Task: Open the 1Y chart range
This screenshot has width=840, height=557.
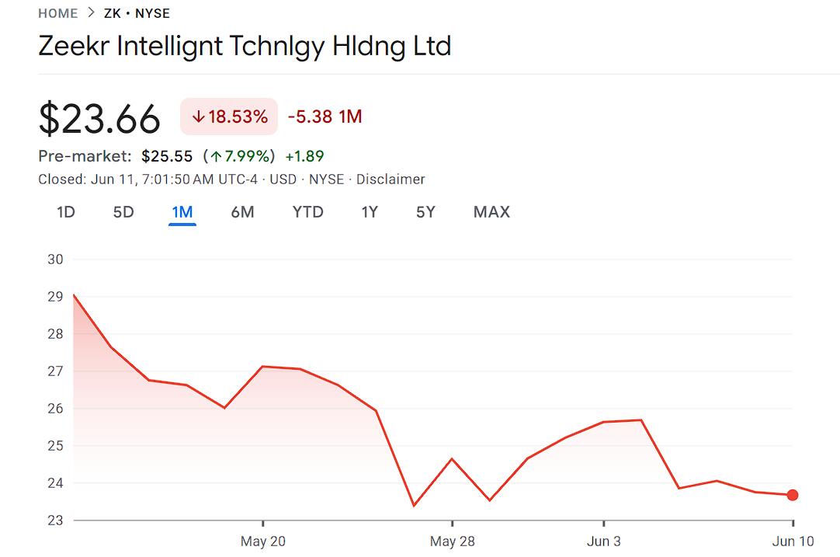Action: point(370,211)
